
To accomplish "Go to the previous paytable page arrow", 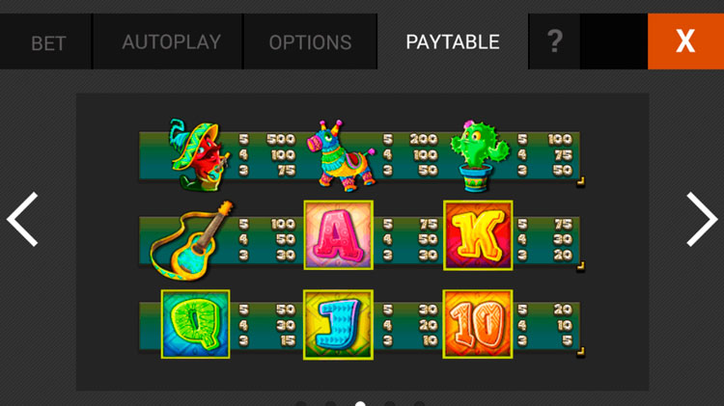I will point(22,219).
